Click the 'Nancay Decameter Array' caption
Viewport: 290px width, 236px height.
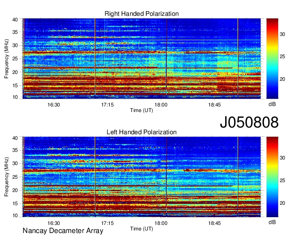click(x=63, y=231)
